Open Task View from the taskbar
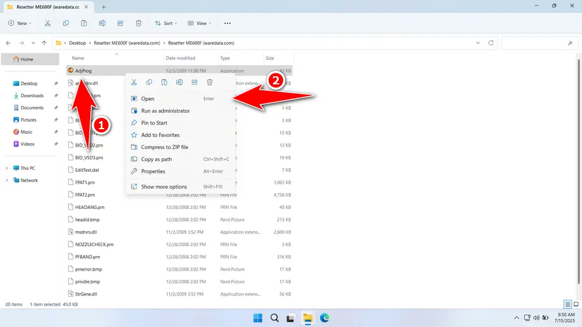582x327 pixels. click(290, 318)
